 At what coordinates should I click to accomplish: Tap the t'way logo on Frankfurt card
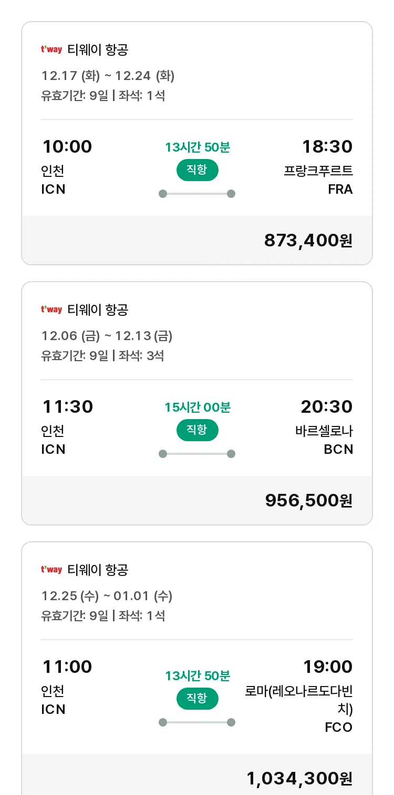click(x=51, y=49)
